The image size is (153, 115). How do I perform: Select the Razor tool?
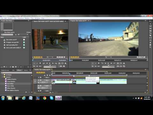tap(150, 35)
